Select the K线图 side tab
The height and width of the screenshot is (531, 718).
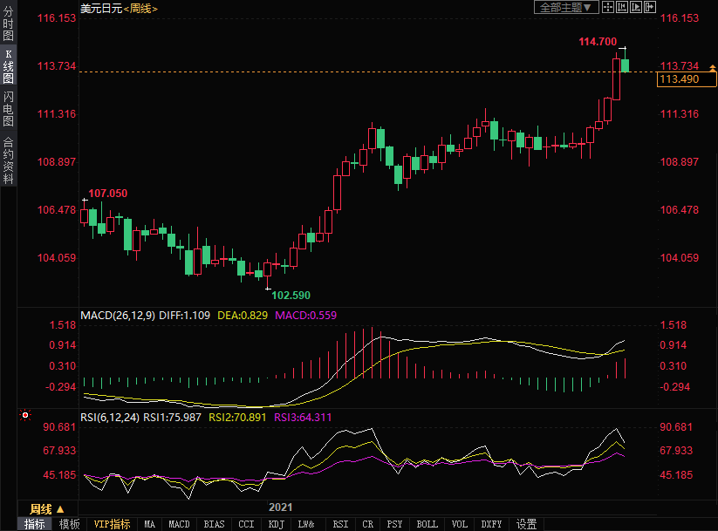point(8,66)
